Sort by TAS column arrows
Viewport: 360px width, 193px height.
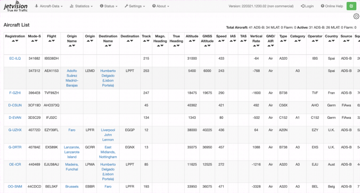click(243, 41)
